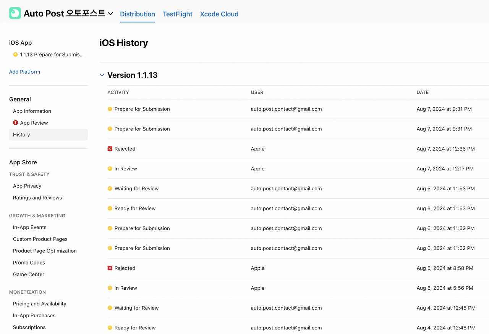Click the Version 1.1.13 heading text
The image size is (489, 334).
133,75
